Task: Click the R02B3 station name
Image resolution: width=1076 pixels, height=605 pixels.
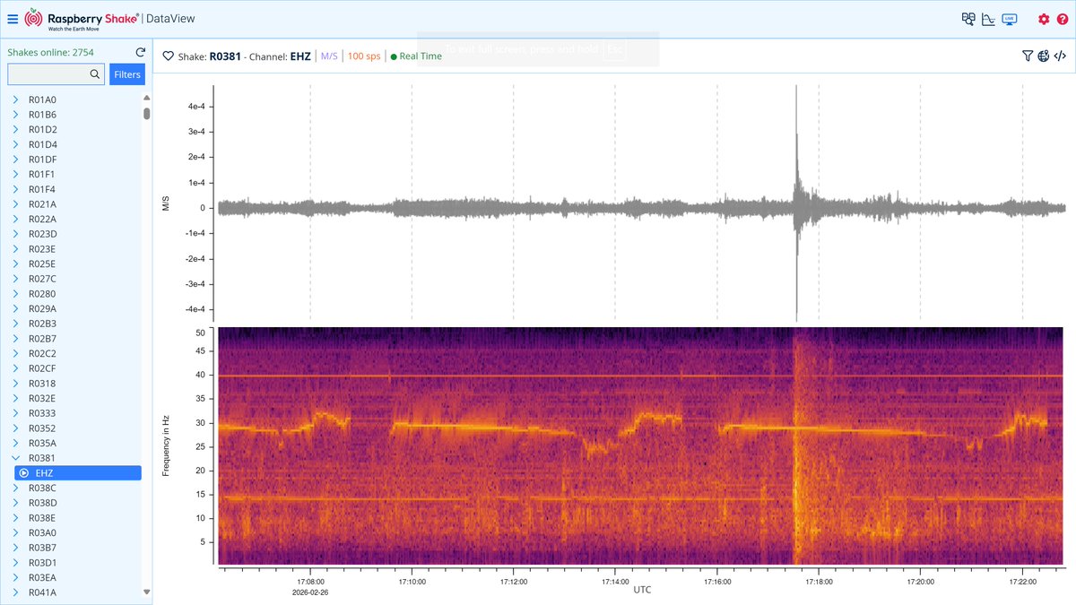Action: pos(42,324)
